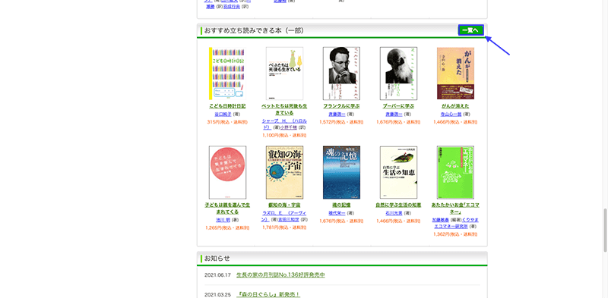Open the がんが消えた book cover
Image resolution: width=608 pixels, height=298 pixels.
click(x=455, y=74)
